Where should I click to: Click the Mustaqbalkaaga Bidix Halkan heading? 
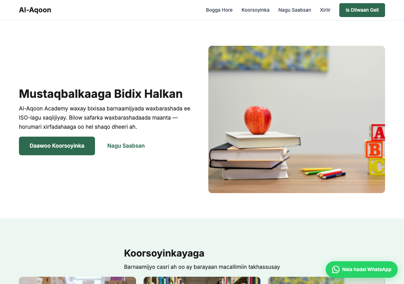click(101, 94)
